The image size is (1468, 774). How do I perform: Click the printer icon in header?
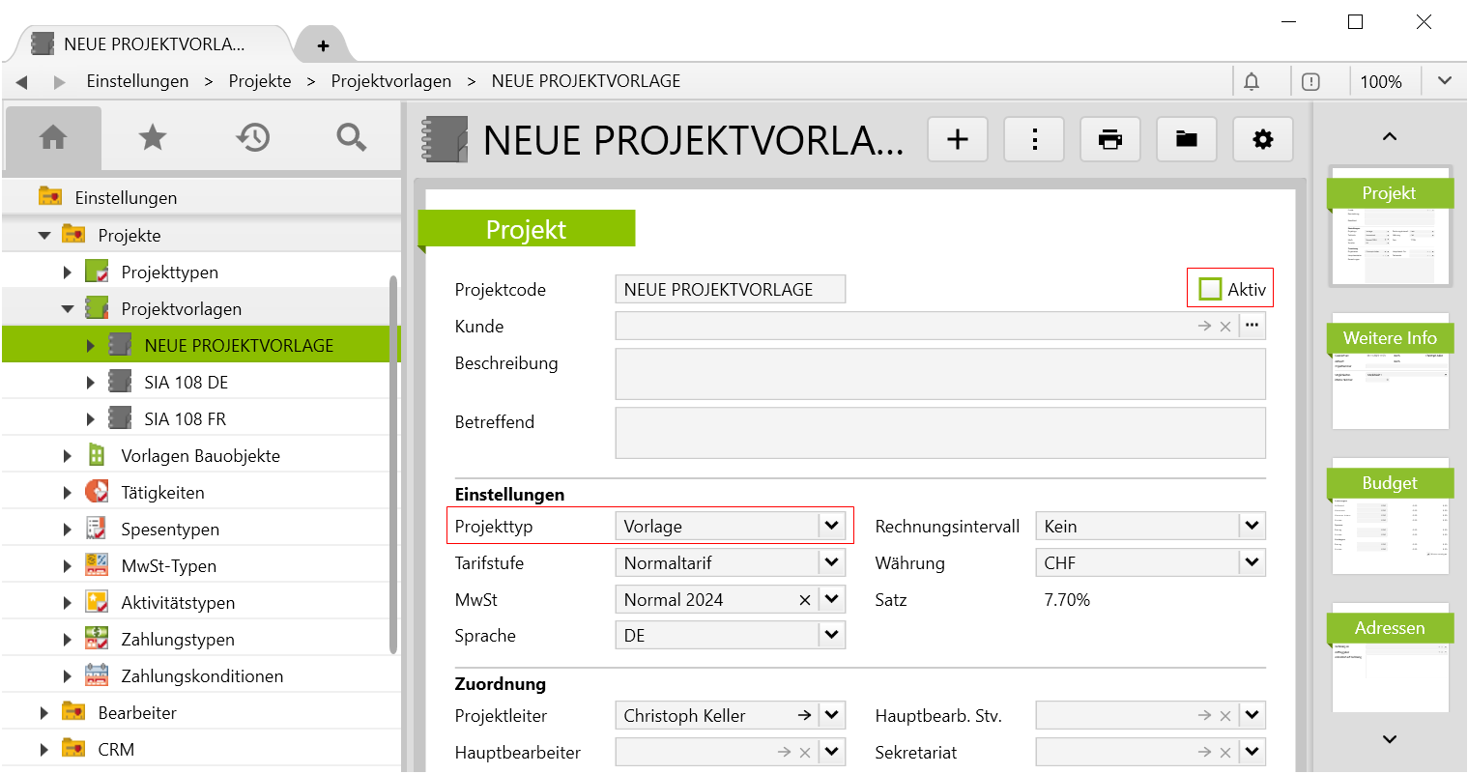(x=1110, y=140)
